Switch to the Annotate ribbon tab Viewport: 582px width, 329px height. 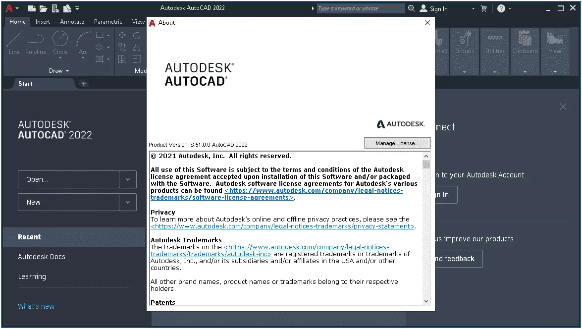pos(72,22)
